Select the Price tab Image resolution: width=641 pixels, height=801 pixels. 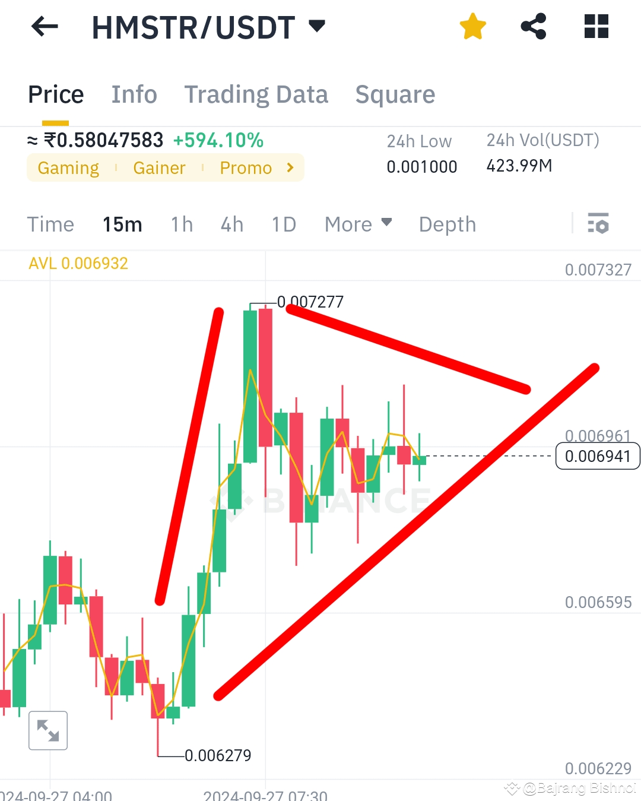tap(56, 94)
